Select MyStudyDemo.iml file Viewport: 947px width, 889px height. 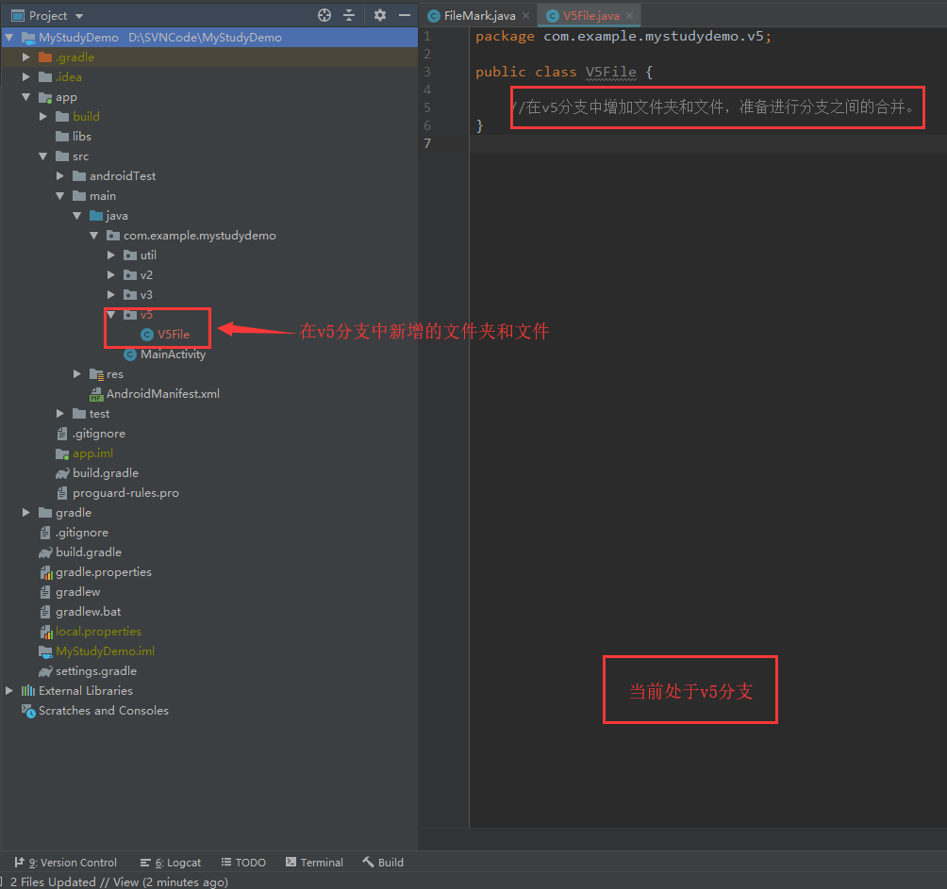pyautogui.click(x=105, y=651)
